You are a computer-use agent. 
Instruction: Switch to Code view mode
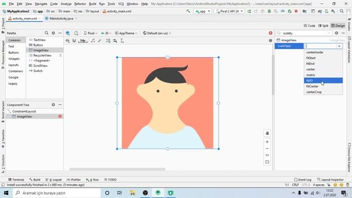309,26
